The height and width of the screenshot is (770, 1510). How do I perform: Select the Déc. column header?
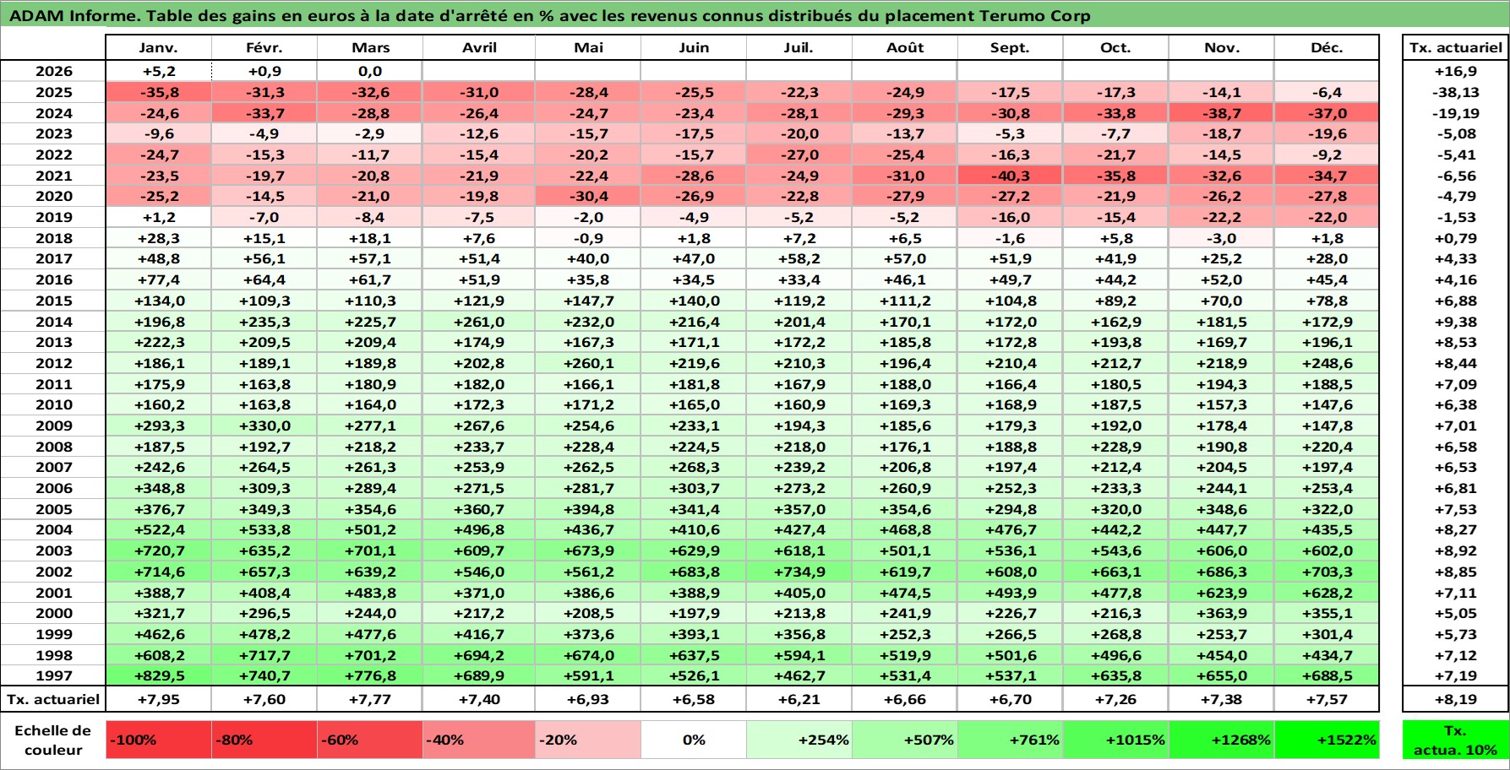[1327, 47]
